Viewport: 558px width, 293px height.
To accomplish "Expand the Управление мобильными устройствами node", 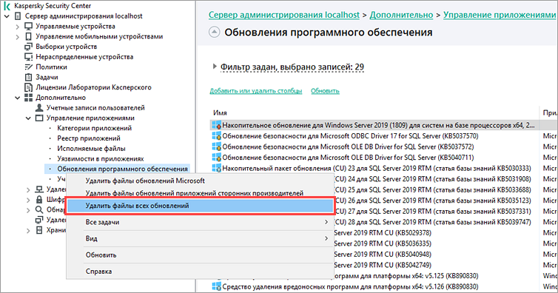I will pyautogui.click(x=18, y=37).
